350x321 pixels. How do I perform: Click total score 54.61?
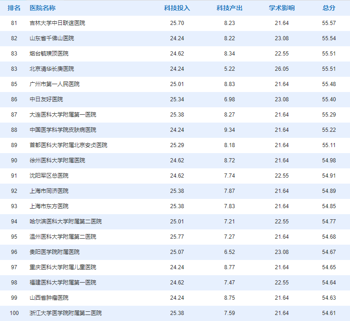tap(329, 313)
